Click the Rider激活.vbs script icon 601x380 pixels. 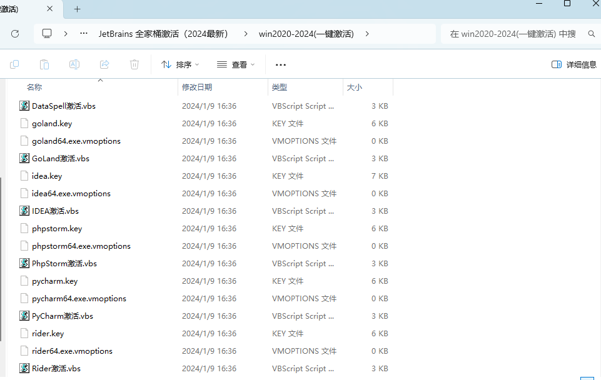[24, 368]
